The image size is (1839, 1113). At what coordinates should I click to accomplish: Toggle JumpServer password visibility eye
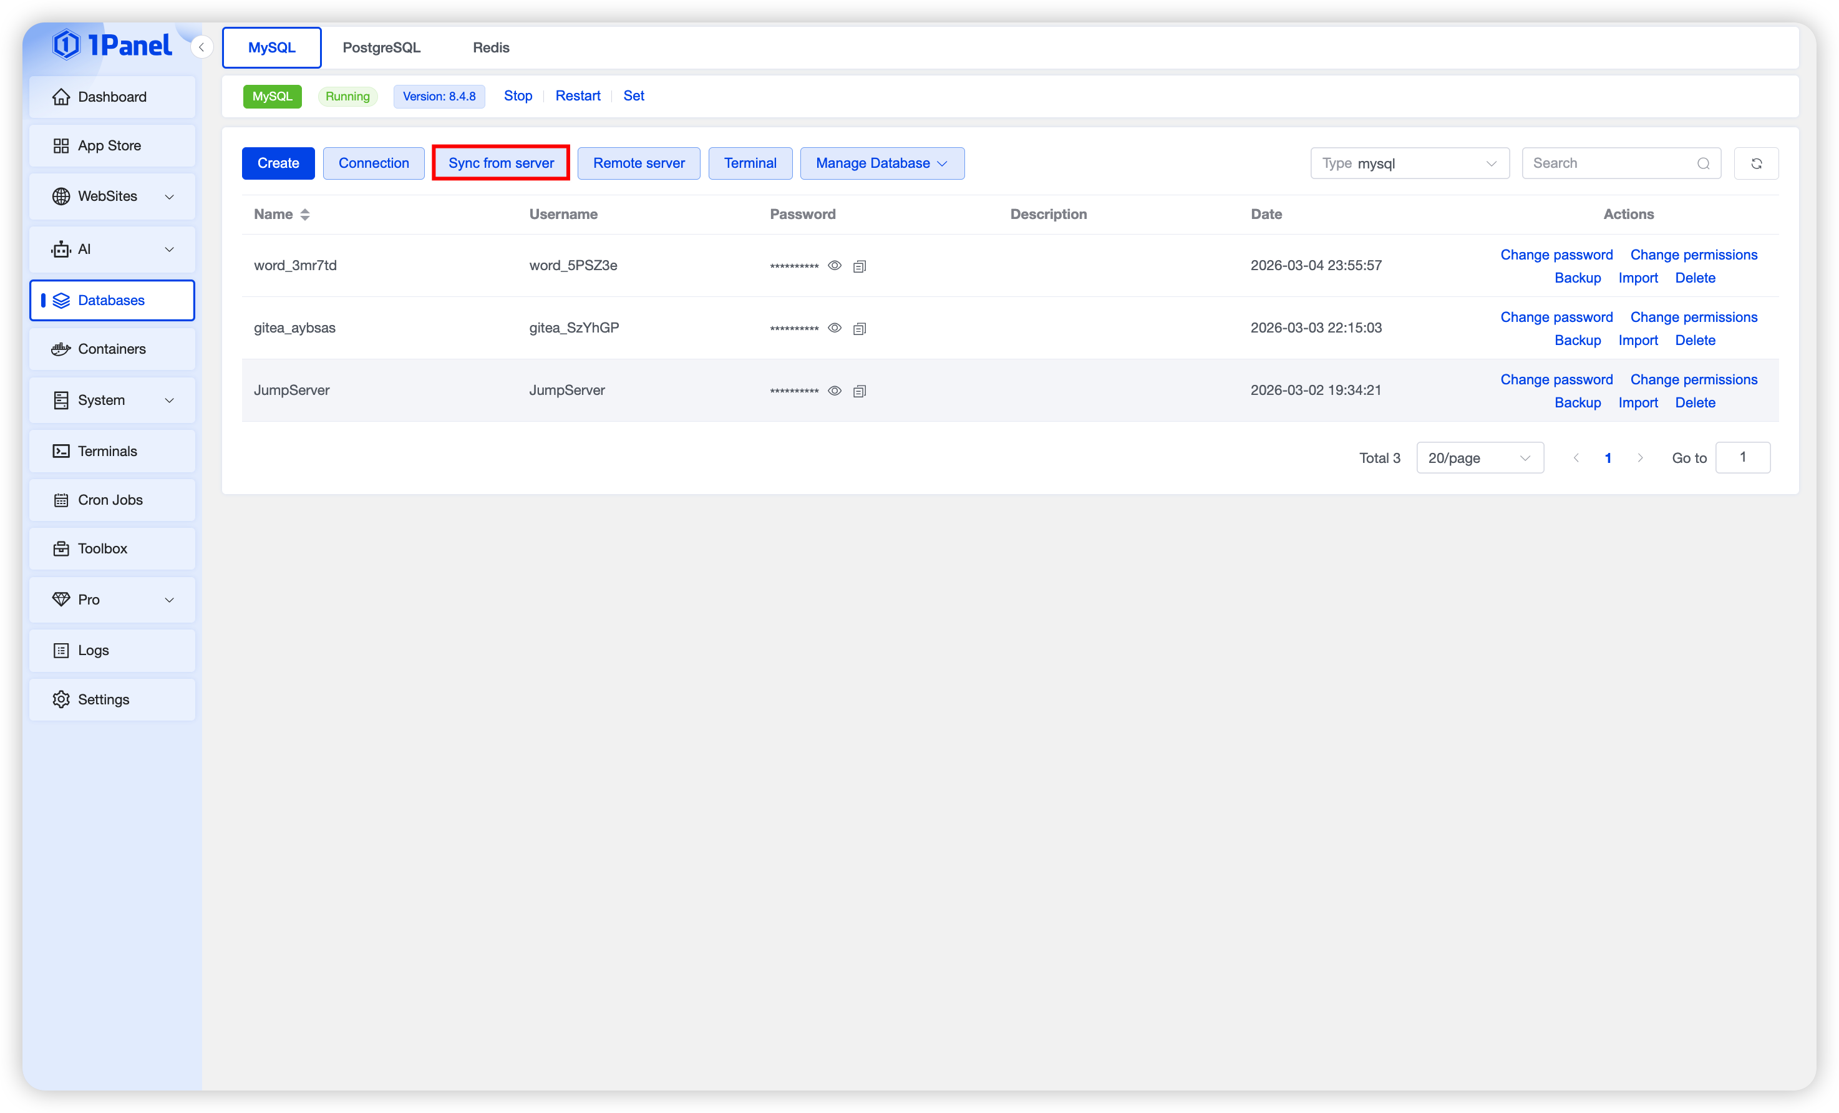(835, 391)
